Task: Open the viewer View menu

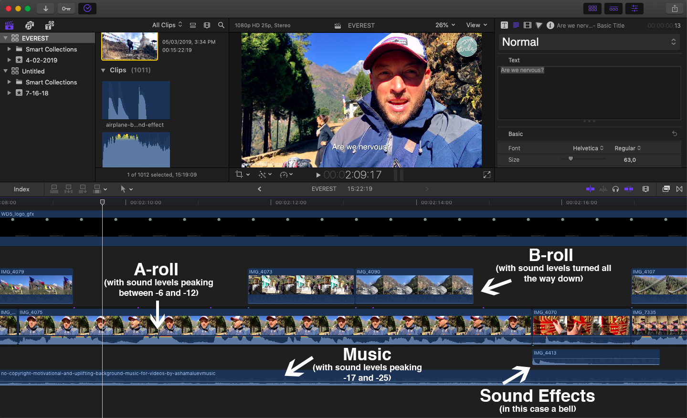Action: tap(476, 25)
